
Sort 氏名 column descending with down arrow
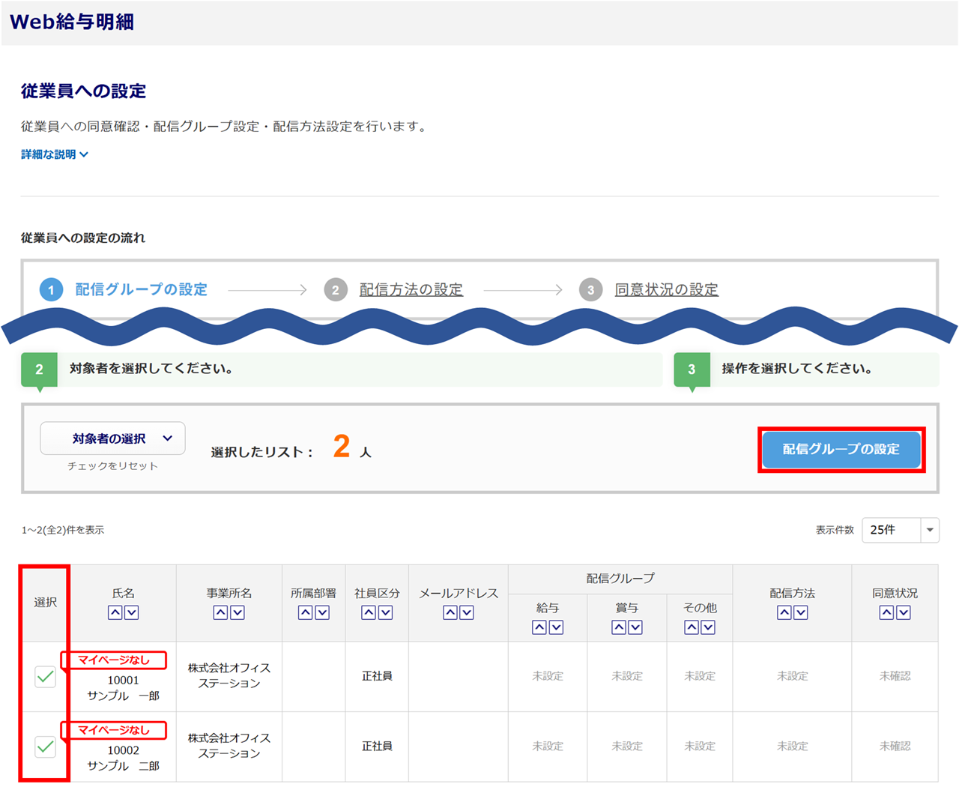click(x=132, y=612)
